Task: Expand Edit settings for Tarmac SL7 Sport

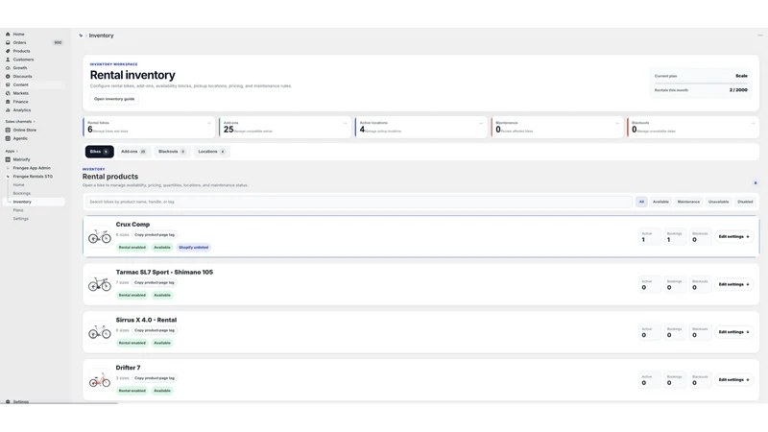Action: [x=733, y=284]
